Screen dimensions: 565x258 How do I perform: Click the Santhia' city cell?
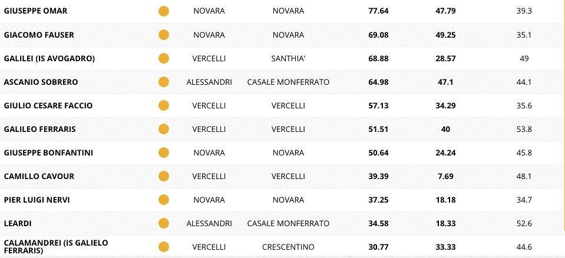[x=289, y=58]
